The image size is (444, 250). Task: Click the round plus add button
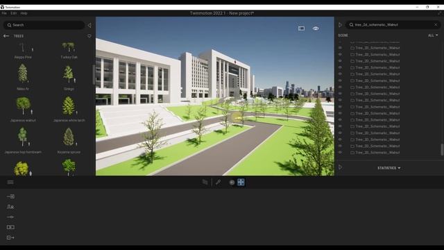coord(232,182)
